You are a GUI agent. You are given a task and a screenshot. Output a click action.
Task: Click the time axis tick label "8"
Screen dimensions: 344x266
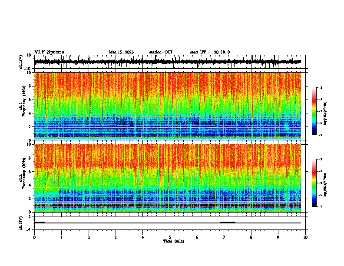tap(251, 237)
